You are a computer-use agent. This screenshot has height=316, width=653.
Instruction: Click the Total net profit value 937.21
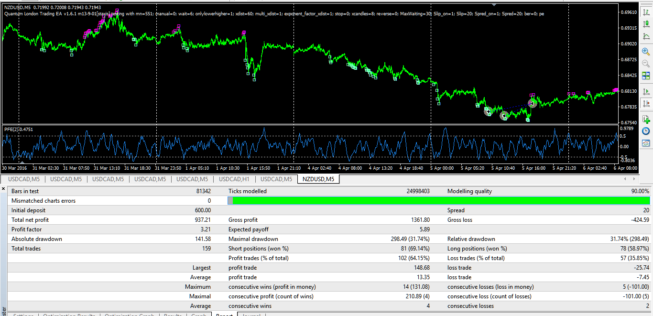click(x=203, y=220)
